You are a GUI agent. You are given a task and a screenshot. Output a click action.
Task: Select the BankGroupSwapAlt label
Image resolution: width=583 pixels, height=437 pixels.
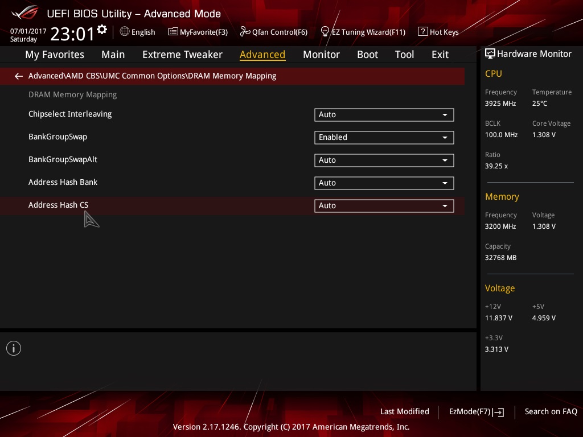(x=63, y=159)
